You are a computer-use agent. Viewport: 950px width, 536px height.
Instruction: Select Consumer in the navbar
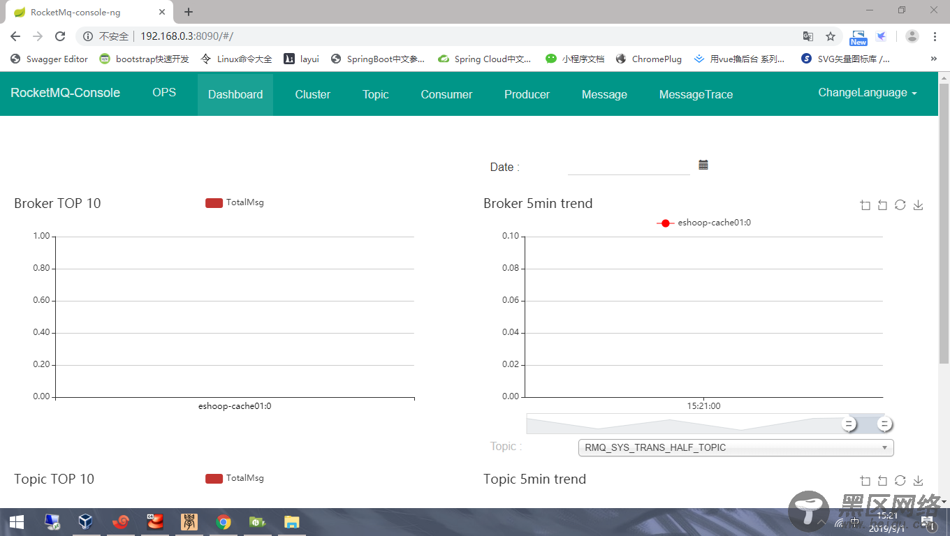pyautogui.click(x=446, y=94)
